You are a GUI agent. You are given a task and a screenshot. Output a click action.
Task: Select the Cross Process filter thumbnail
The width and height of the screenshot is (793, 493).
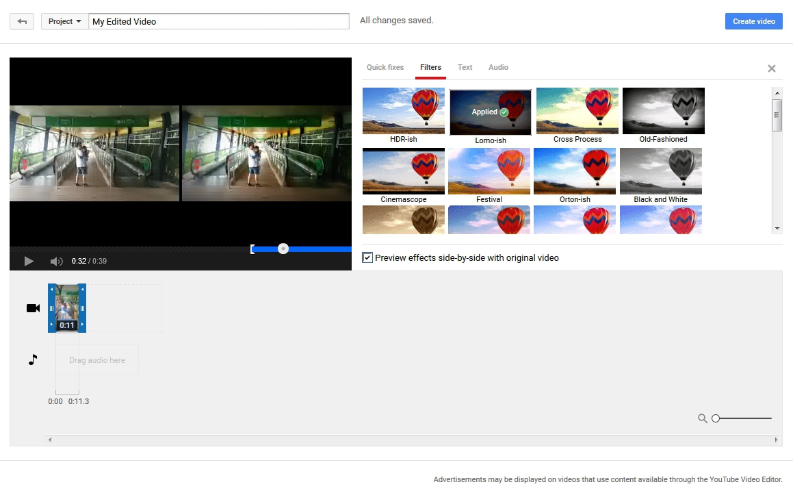[x=577, y=111]
